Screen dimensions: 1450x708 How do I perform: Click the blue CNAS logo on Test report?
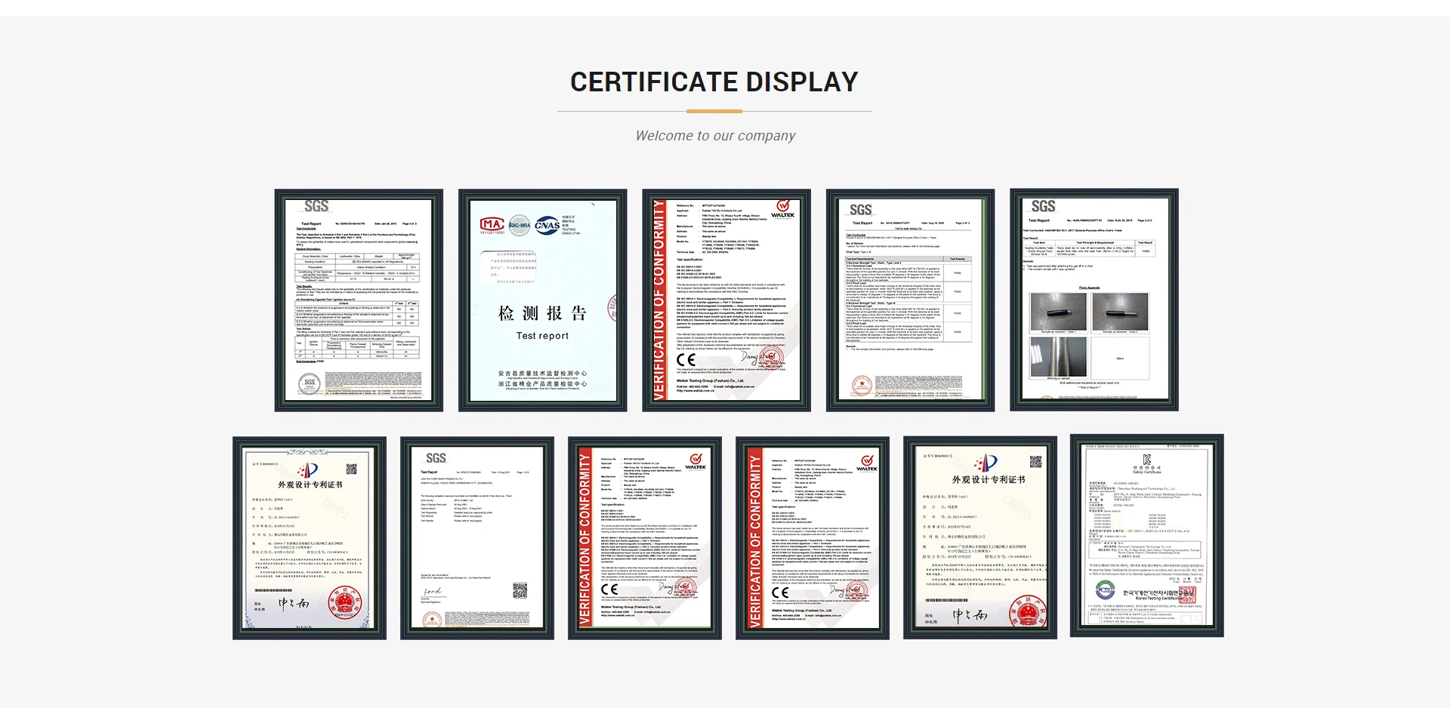[547, 225]
